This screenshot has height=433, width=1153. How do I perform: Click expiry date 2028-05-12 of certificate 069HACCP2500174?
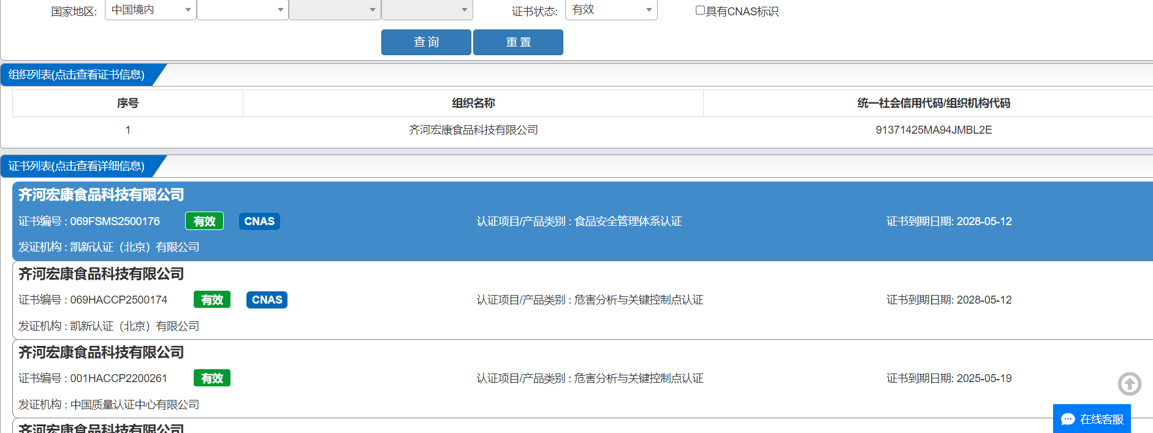984,300
